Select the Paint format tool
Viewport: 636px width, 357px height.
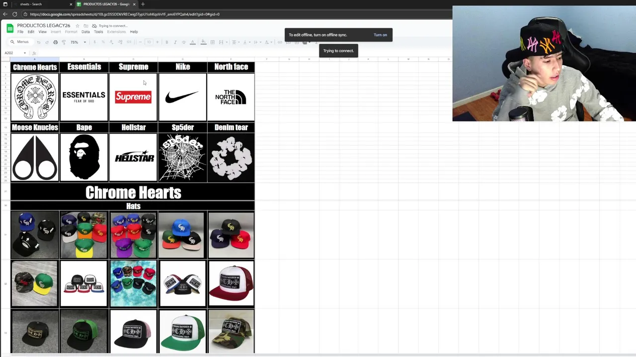click(x=64, y=42)
